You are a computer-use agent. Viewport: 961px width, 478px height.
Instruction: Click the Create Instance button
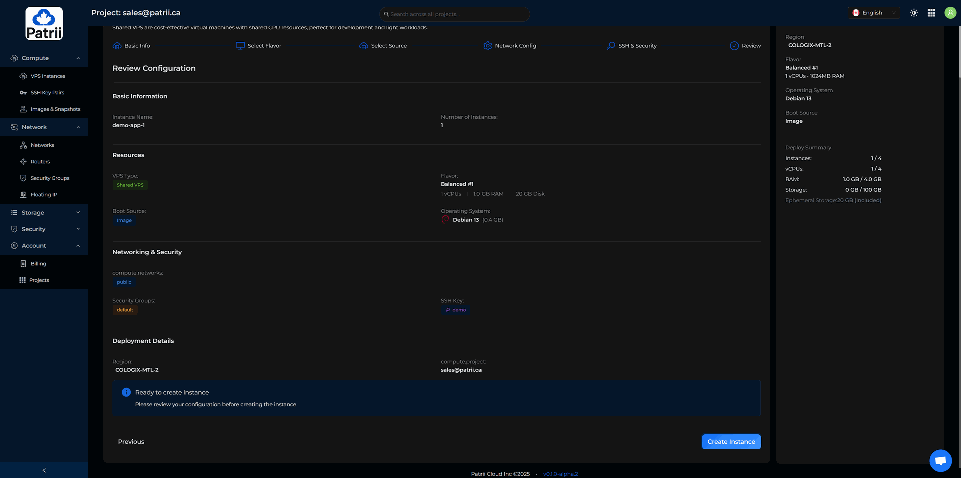[731, 442]
